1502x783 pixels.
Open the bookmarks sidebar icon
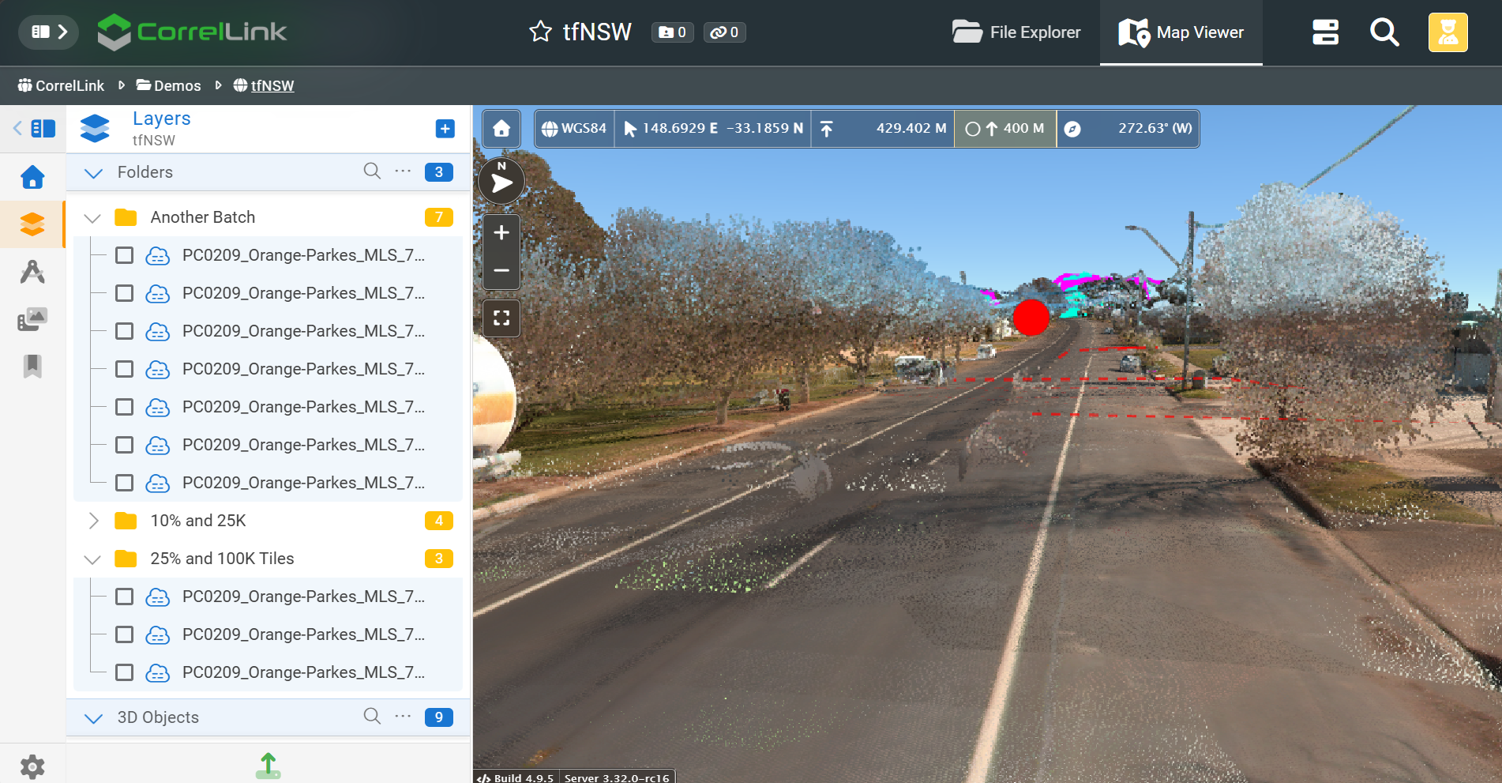tap(32, 367)
